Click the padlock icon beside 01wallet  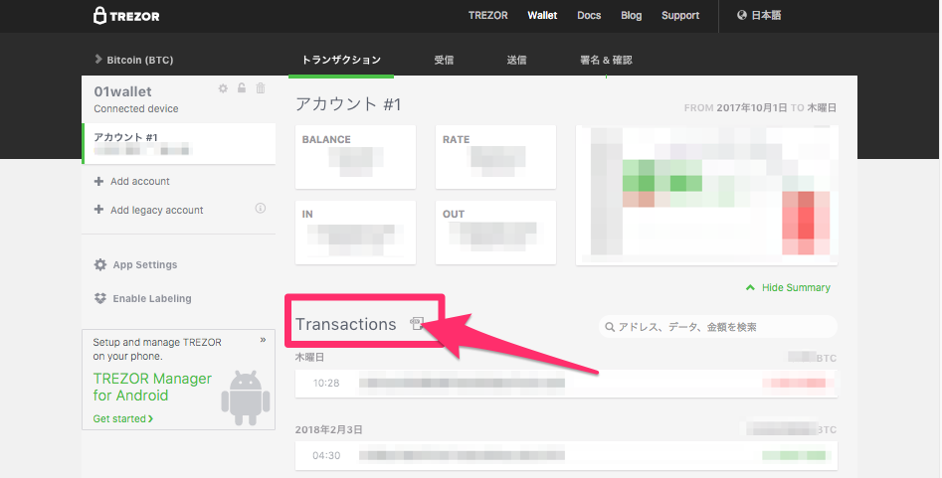point(242,88)
